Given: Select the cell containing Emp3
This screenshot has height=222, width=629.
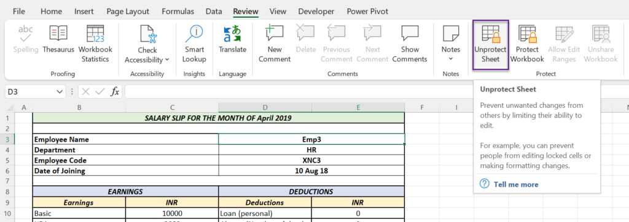Looking at the screenshot, I should pos(311,139).
